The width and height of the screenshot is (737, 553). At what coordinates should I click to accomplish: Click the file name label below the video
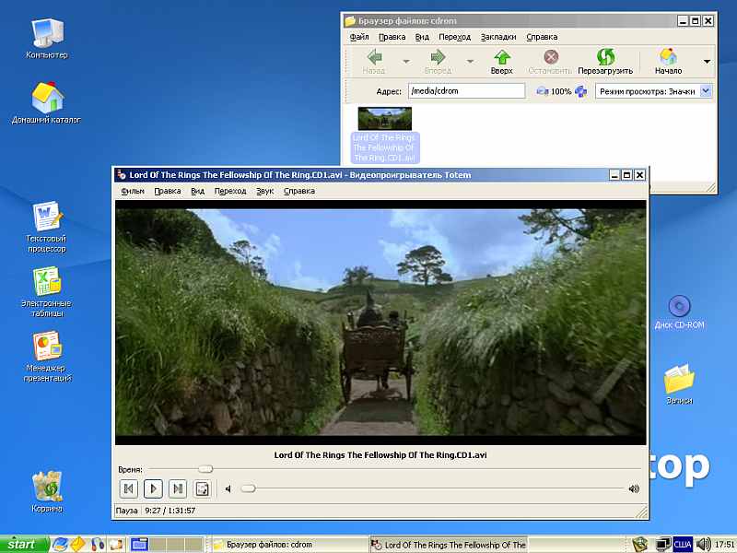pyautogui.click(x=380, y=455)
